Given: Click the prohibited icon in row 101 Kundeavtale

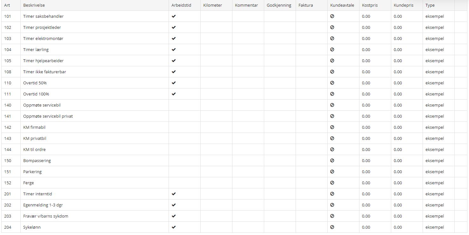Looking at the screenshot, I should pyautogui.click(x=332, y=16).
